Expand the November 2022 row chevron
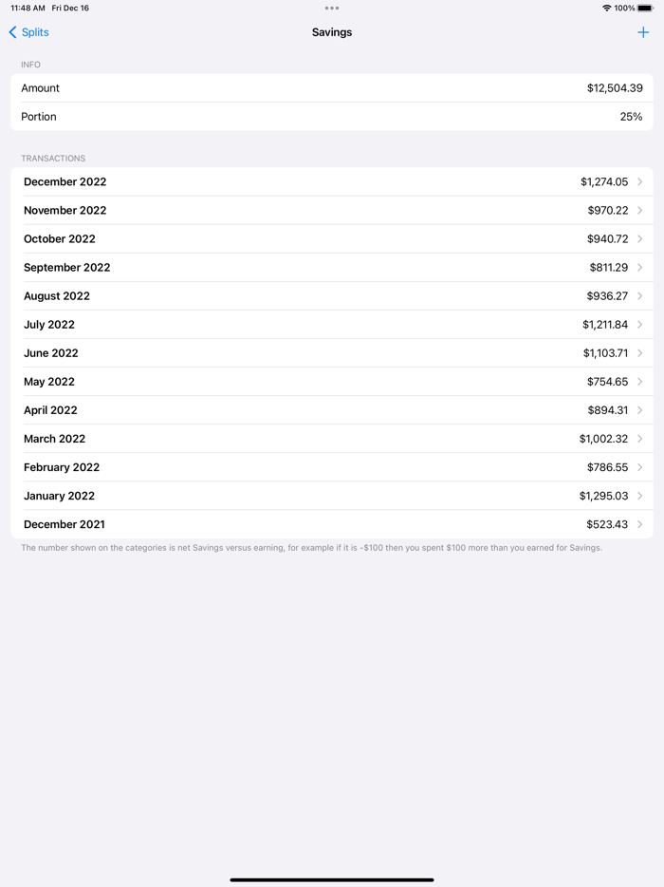 tap(642, 210)
